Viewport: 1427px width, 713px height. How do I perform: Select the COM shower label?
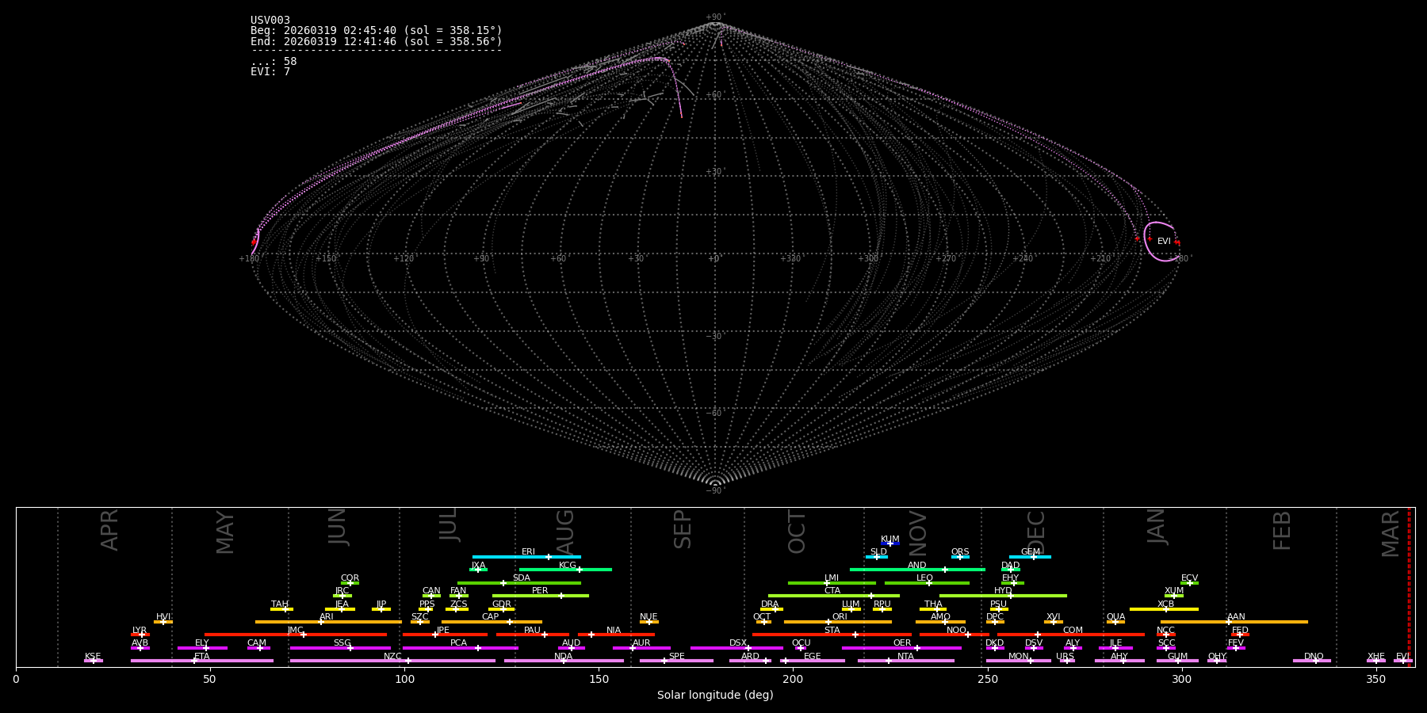pos(1073,631)
